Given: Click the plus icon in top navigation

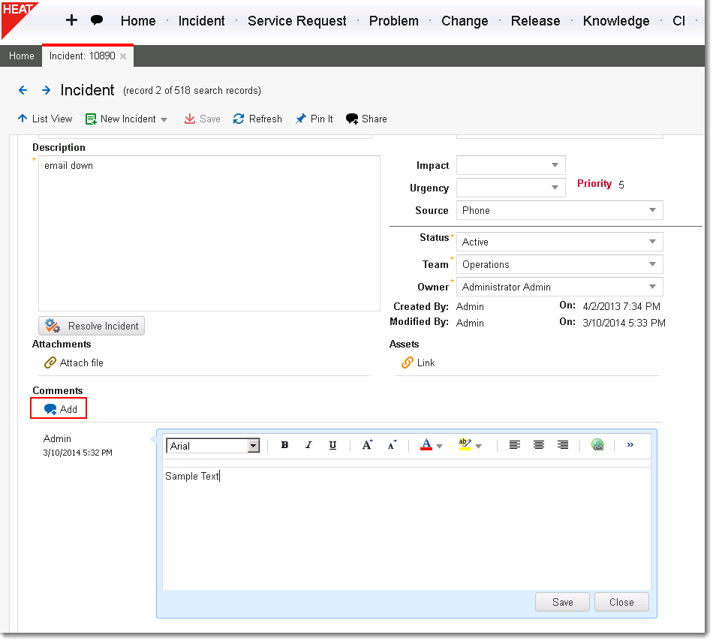Looking at the screenshot, I should [71, 20].
